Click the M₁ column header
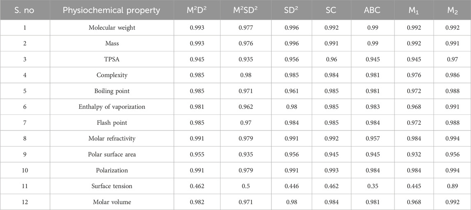Viewport: 471px width, 210px height. 414,10
